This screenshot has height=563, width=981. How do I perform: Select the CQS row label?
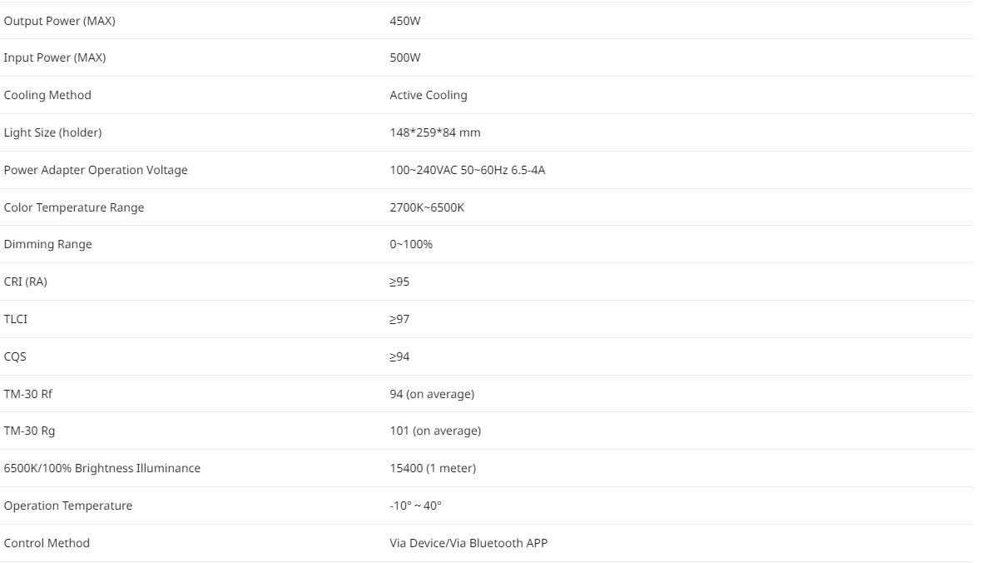(15, 356)
